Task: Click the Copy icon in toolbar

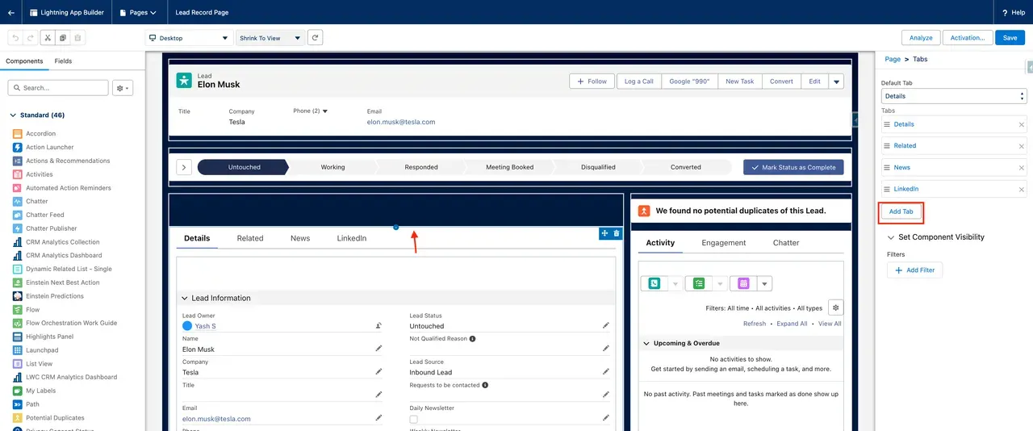Action: click(x=63, y=38)
